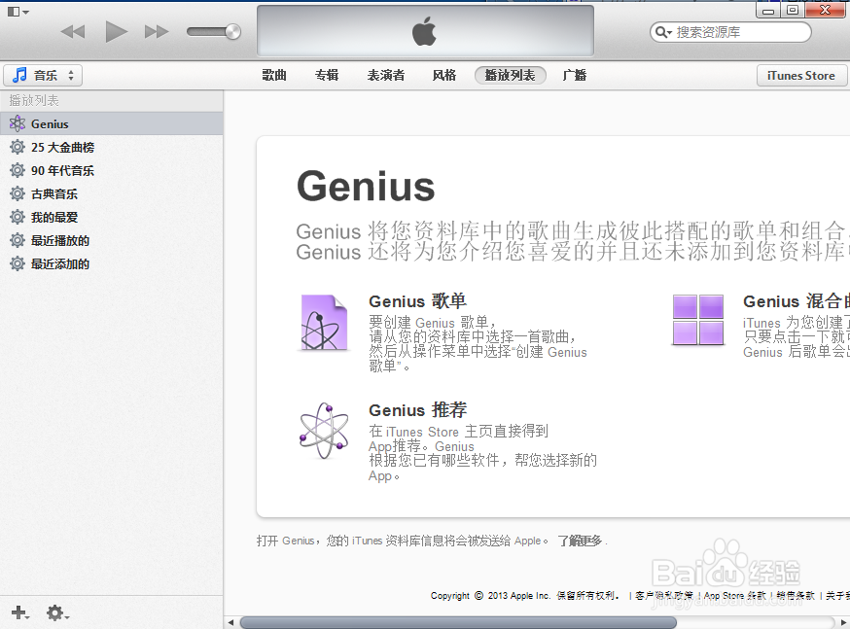Click the 播放列表 sidebar header
Image resolution: width=850 pixels, height=629 pixels.
coord(34,100)
